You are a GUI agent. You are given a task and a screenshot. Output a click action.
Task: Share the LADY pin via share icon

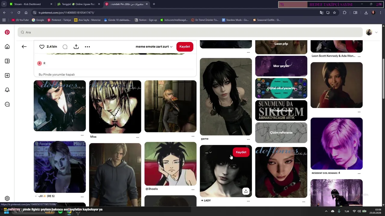pos(246,191)
